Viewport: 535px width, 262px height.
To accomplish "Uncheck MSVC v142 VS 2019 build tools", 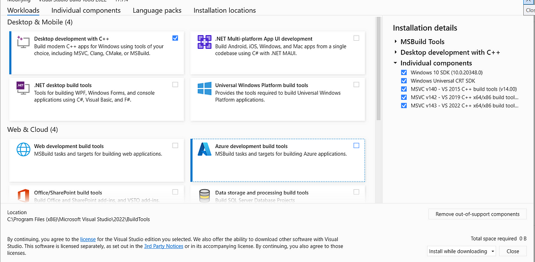I will [404, 98].
